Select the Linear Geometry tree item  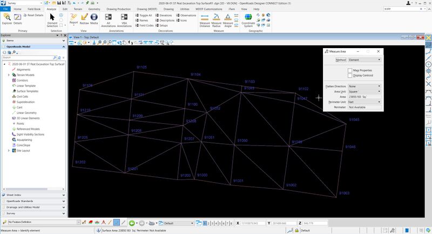(x=26, y=113)
